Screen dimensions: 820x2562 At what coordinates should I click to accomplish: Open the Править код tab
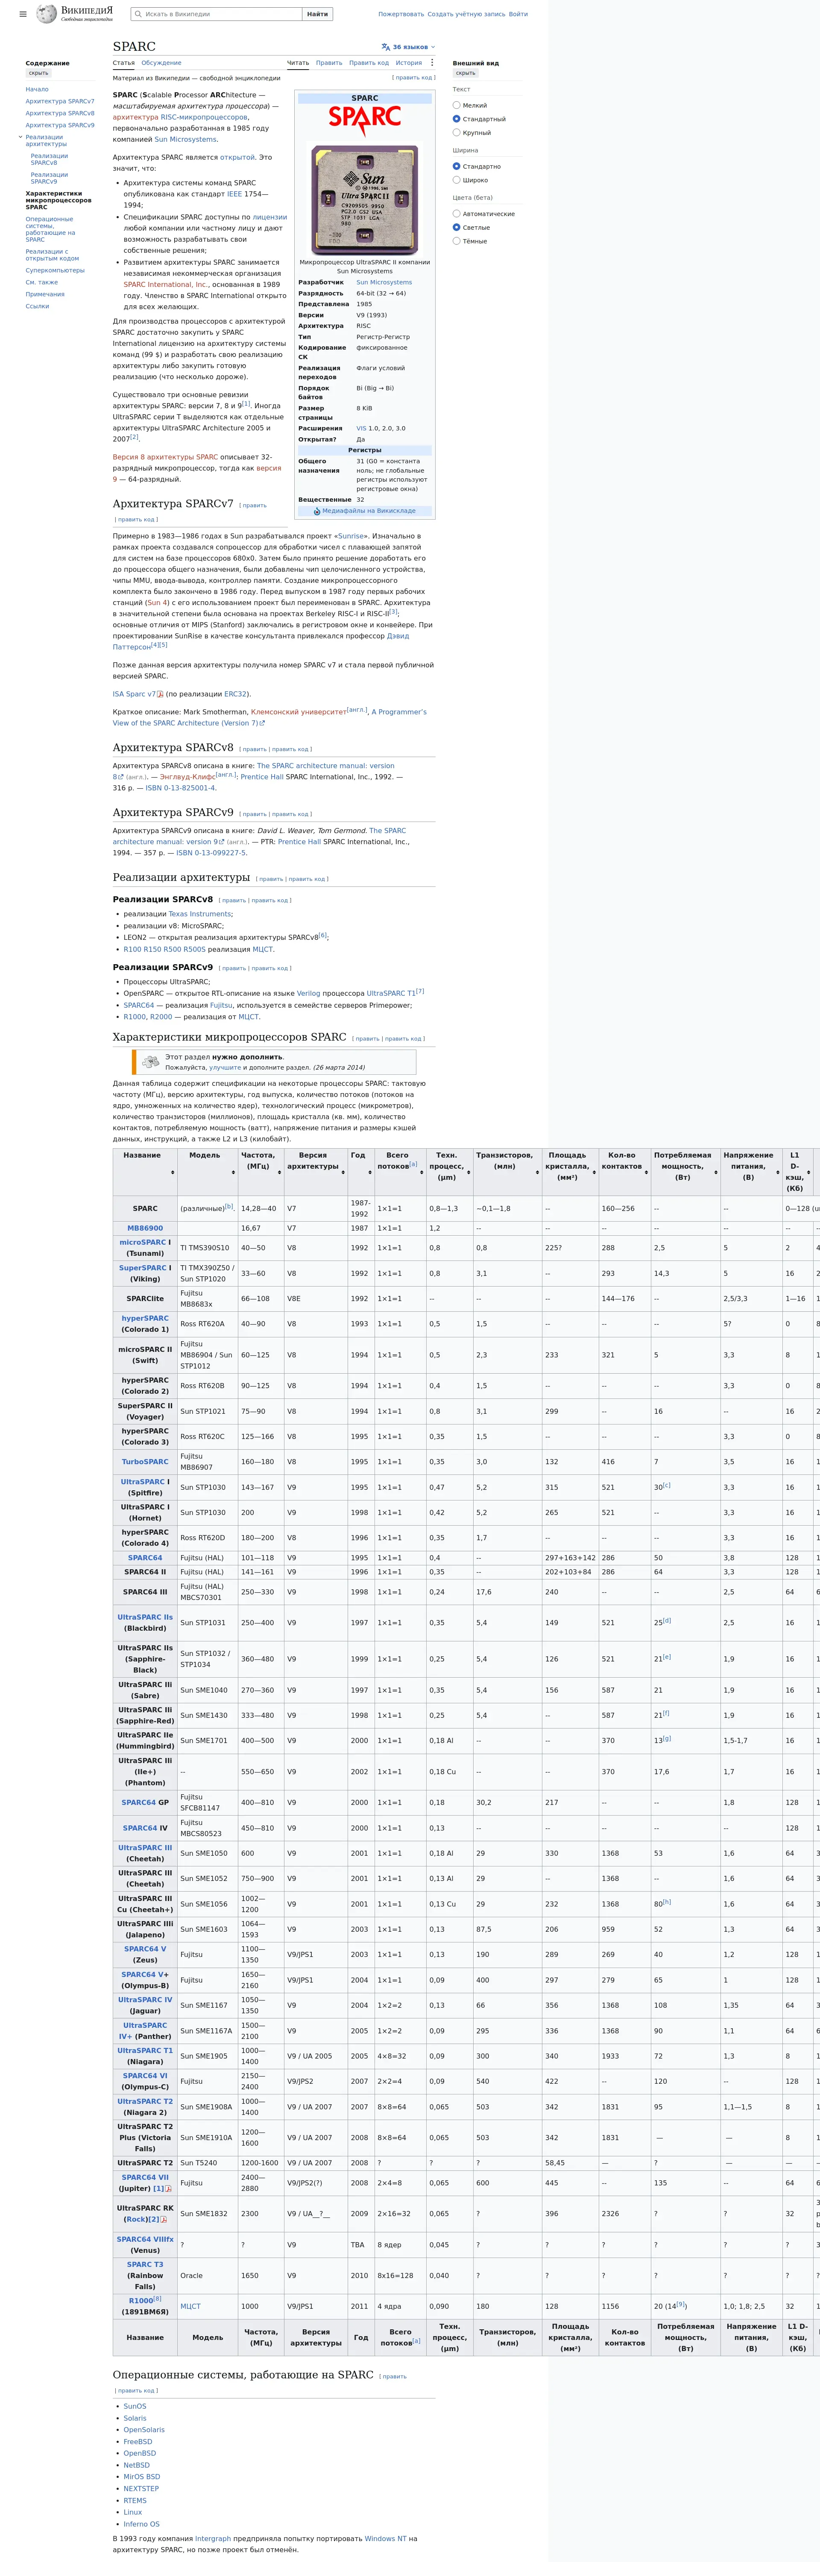pyautogui.click(x=369, y=63)
